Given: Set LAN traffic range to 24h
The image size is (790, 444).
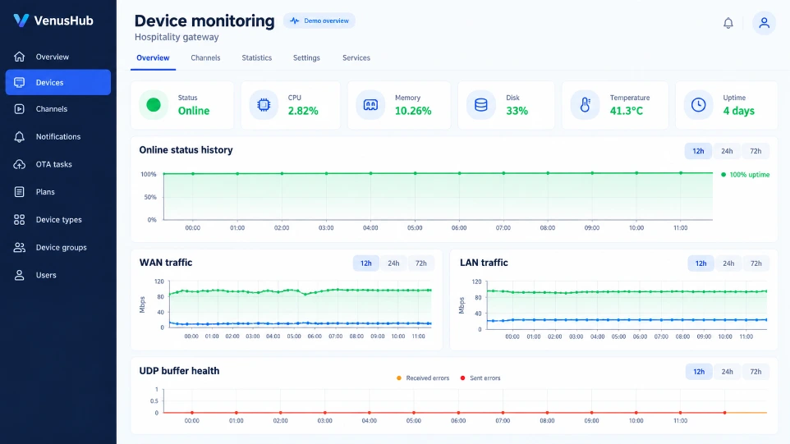Looking at the screenshot, I should click(x=728, y=263).
